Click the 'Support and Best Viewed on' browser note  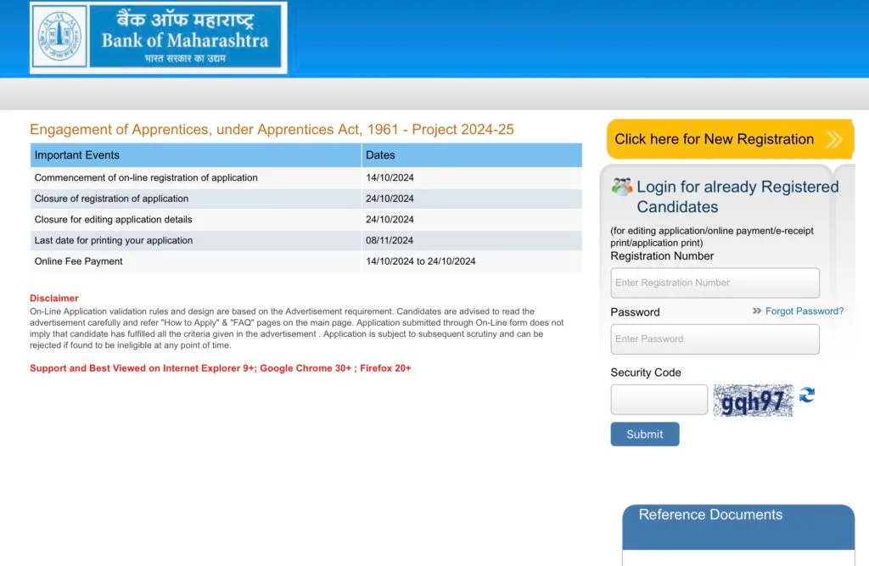220,368
